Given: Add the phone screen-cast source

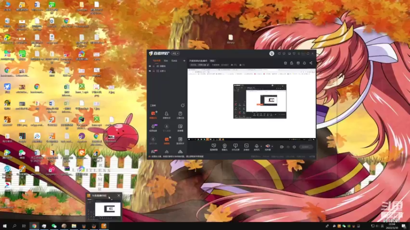Looking at the screenshot, I should click(235, 147).
